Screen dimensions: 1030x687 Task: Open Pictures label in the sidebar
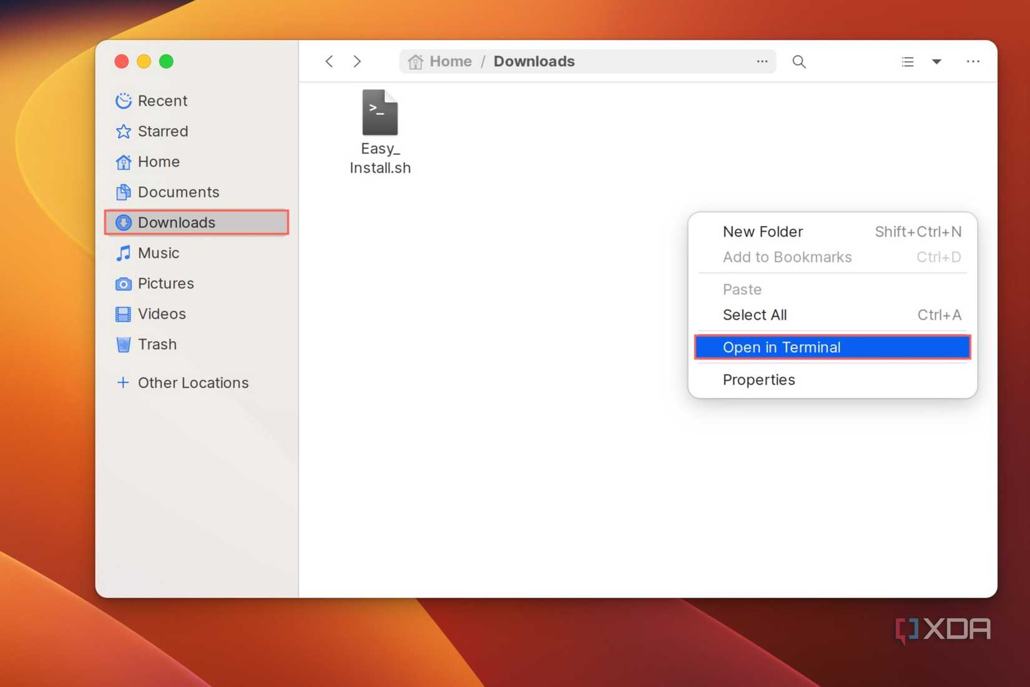[x=166, y=284]
